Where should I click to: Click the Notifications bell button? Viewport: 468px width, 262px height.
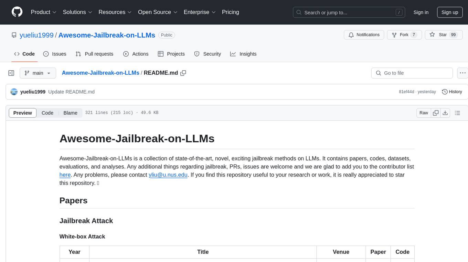pos(364,35)
